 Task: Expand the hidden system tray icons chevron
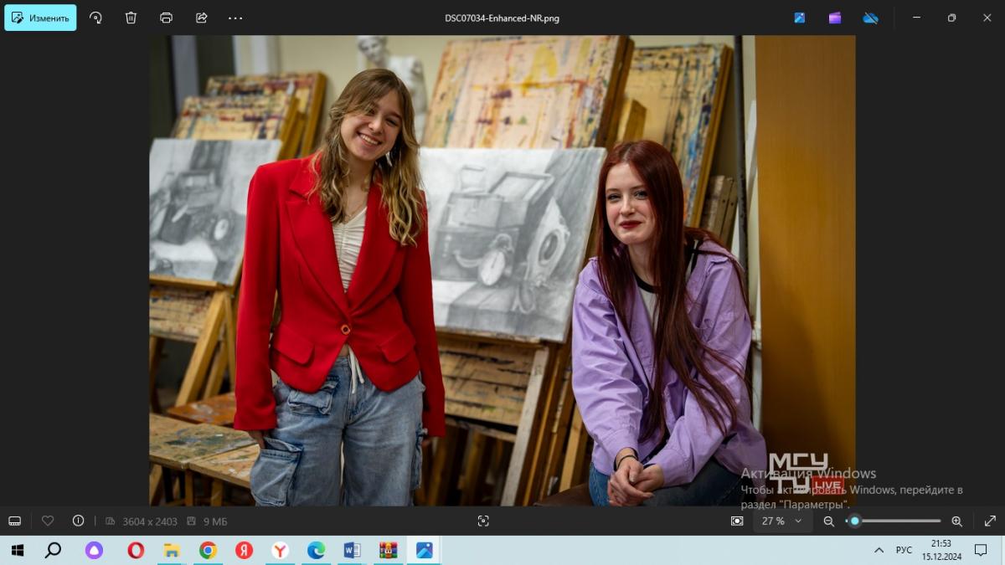click(x=879, y=550)
